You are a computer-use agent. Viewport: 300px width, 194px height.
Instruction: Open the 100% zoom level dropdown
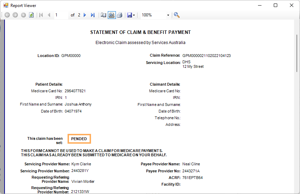tap(168, 15)
